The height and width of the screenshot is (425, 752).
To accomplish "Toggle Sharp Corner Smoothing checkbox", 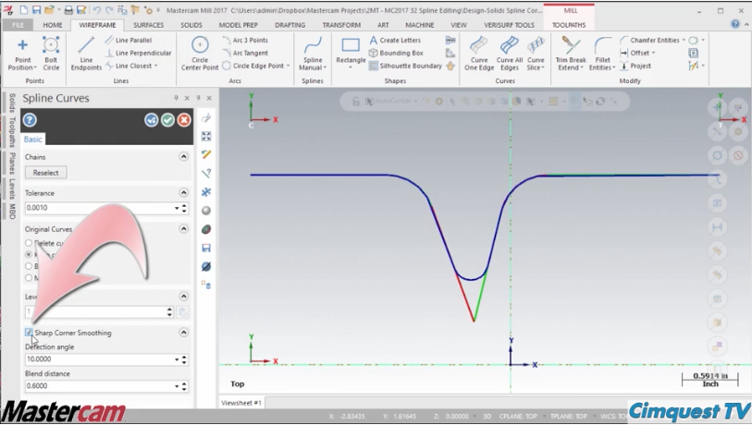I will coord(29,333).
